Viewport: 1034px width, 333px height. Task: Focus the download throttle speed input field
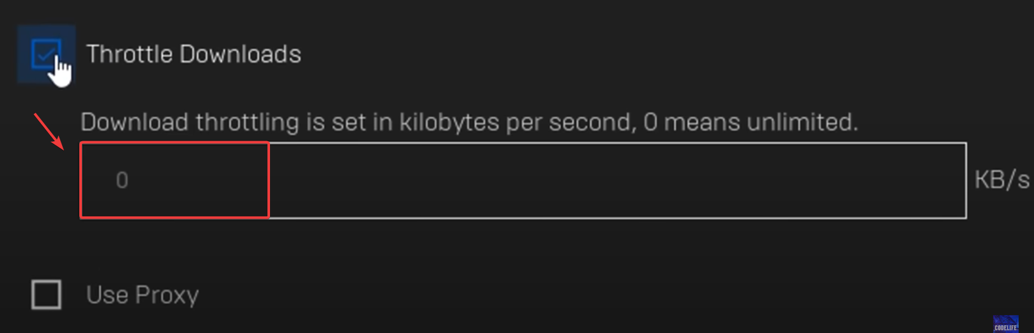tap(522, 180)
